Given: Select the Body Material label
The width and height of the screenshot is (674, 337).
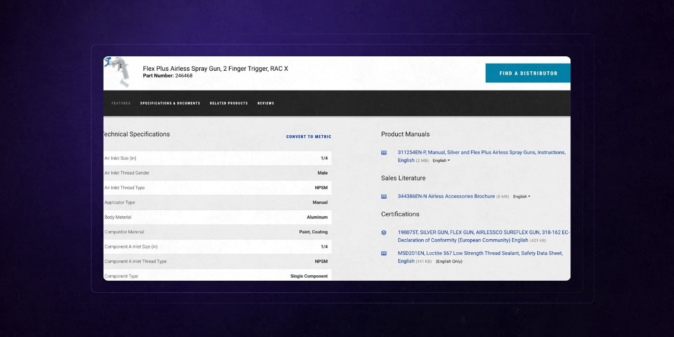Looking at the screenshot, I should tap(118, 218).
